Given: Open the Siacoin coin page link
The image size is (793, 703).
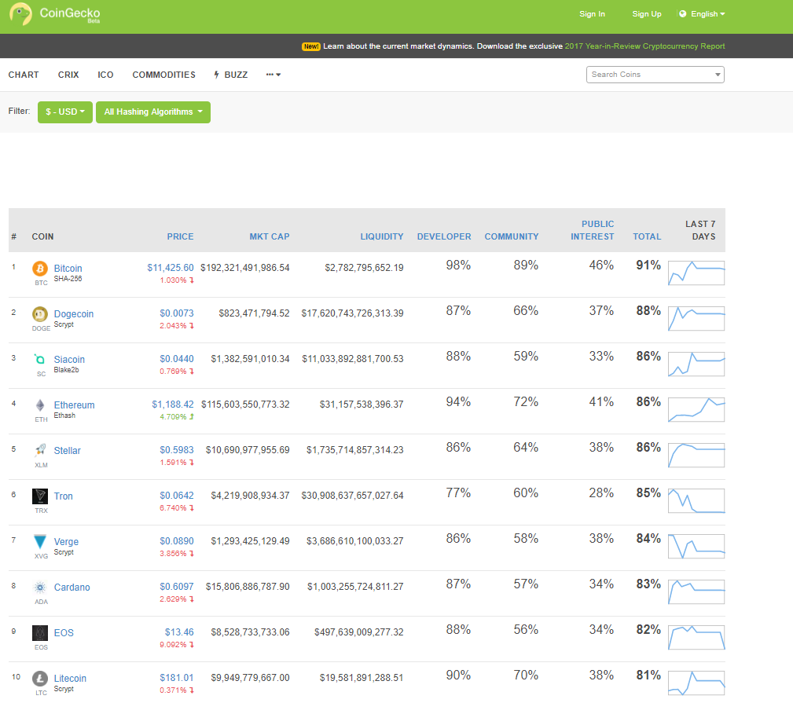Looking at the screenshot, I should [69, 359].
